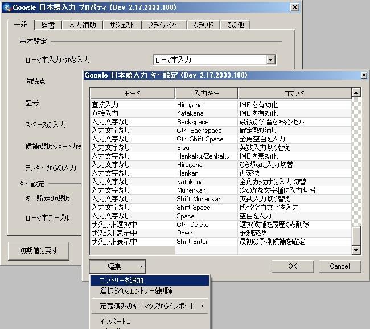Image resolution: width=370 pixels, height=329 pixels.
Task: Select the Backspace key cell
Action: [x=206, y=122]
